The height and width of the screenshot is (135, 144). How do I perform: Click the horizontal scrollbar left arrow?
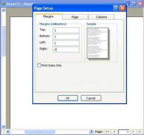(8, 131)
